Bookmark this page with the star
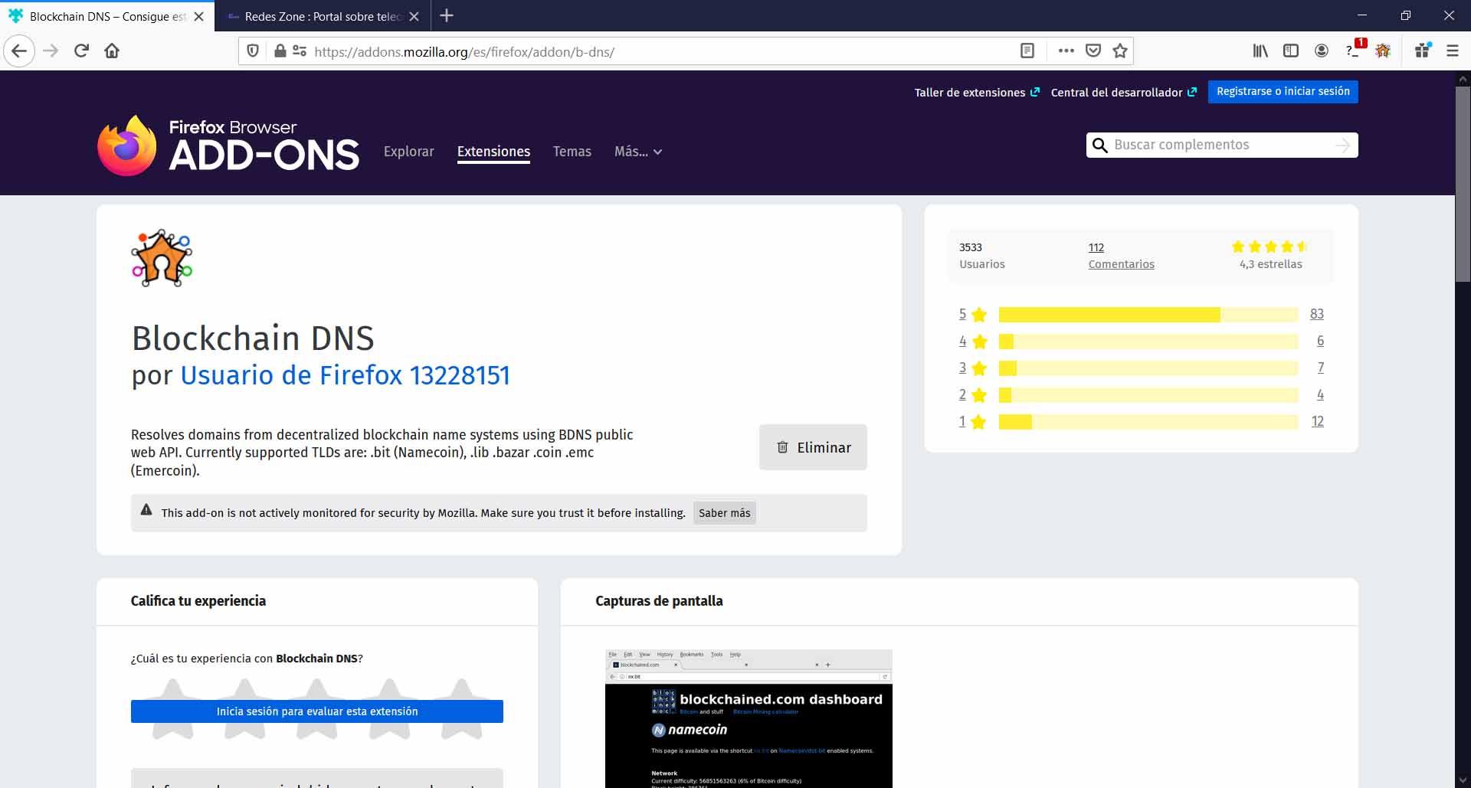 (x=1120, y=51)
